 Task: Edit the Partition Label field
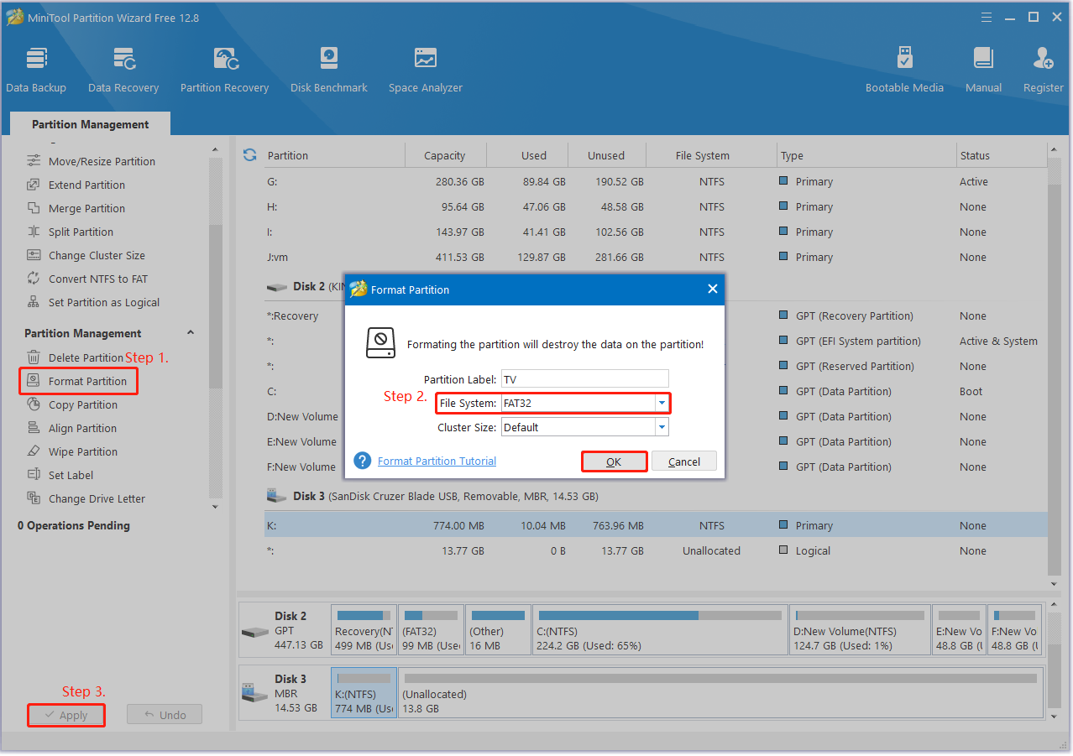tap(585, 379)
